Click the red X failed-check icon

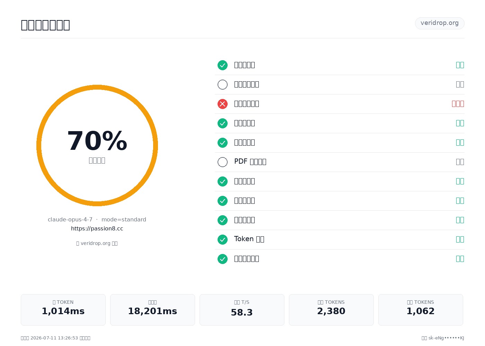click(222, 104)
